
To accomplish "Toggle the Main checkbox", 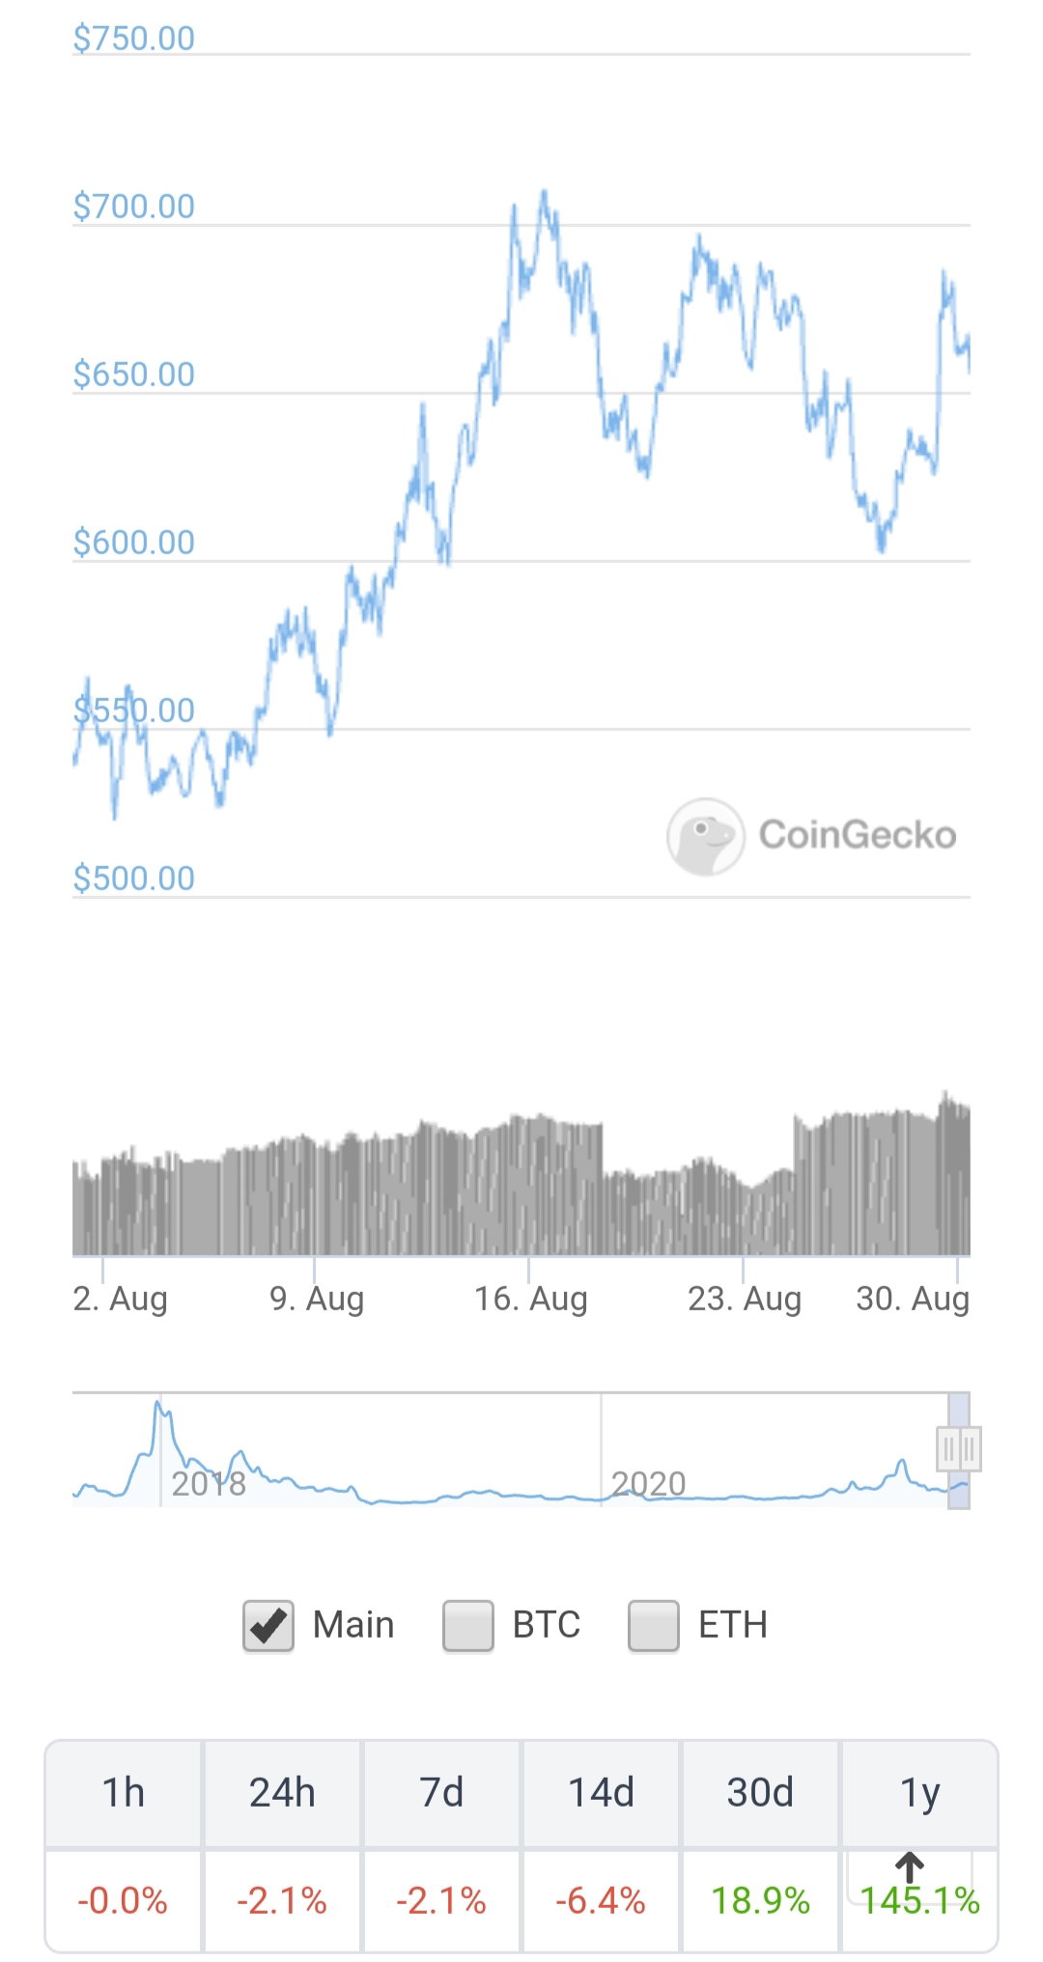I will tap(268, 1626).
